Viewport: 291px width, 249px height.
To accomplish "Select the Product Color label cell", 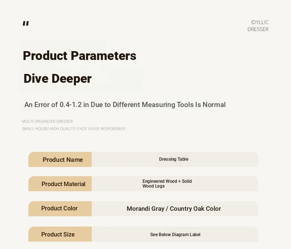I will [60, 208].
